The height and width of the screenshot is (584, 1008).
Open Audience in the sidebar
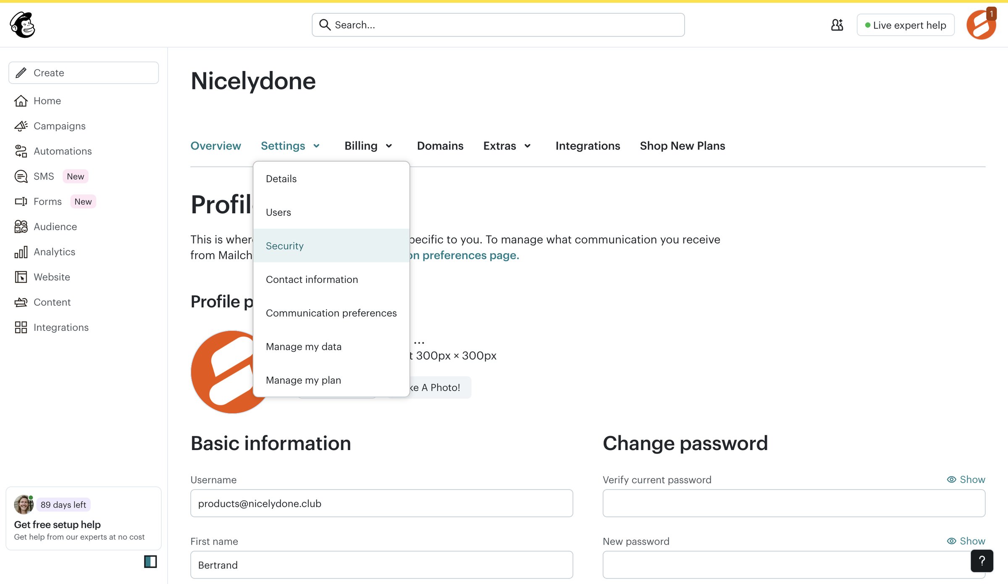[55, 227]
